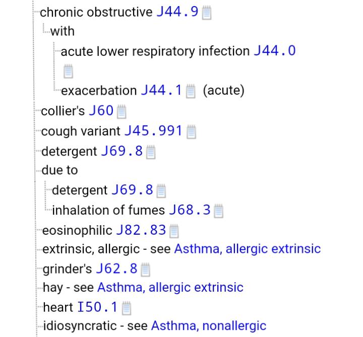Open the note icon beside heart I50.1
Image resolution: width=363 pixels, height=337 pixels.
[x=127, y=308]
